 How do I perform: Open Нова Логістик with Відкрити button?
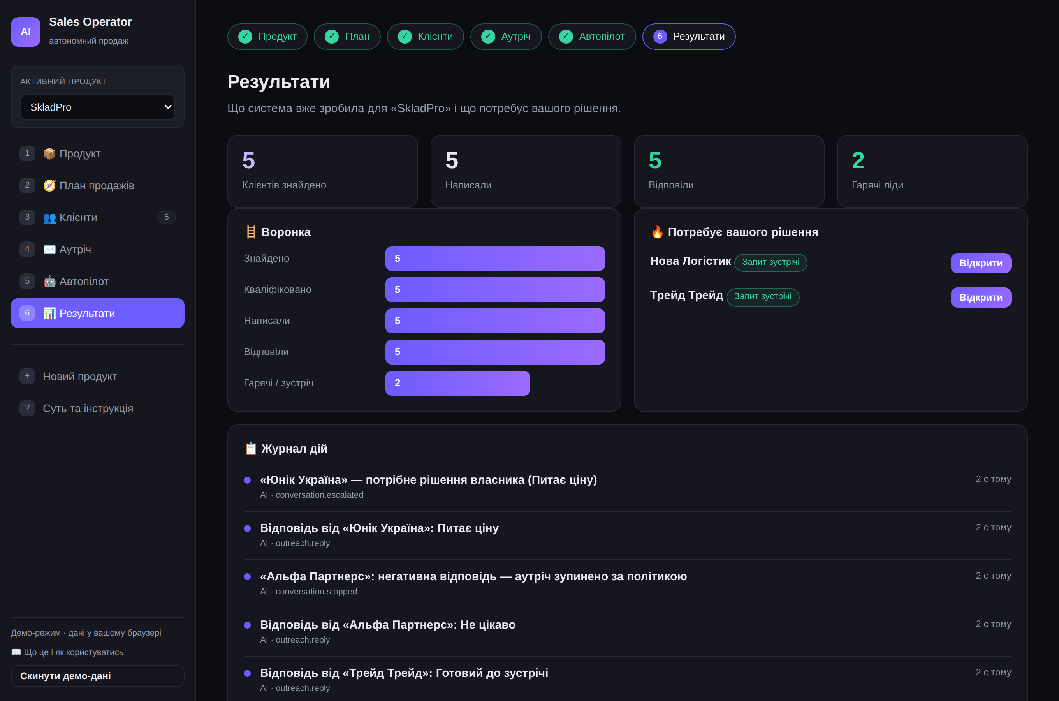[x=980, y=263]
